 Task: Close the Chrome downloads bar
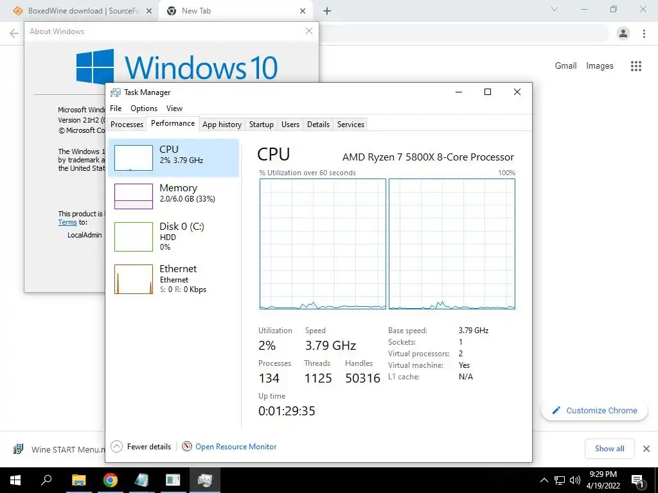coord(646,449)
